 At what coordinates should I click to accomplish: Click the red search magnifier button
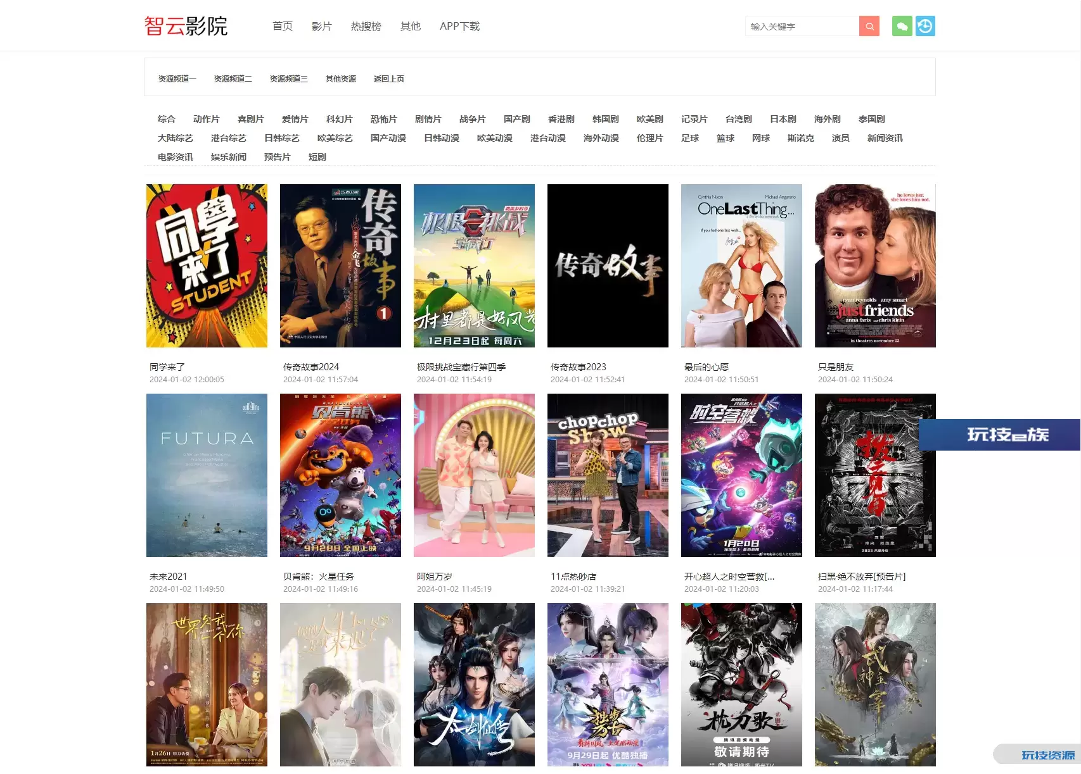(x=869, y=26)
